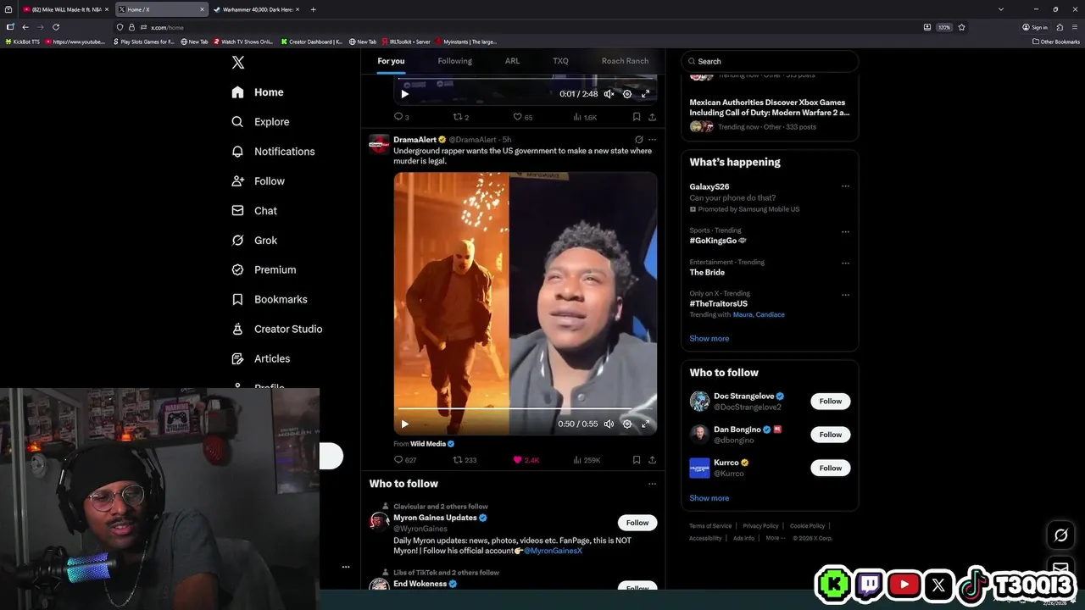Switch to the Following tab
Image resolution: width=1085 pixels, height=610 pixels.
click(x=454, y=61)
